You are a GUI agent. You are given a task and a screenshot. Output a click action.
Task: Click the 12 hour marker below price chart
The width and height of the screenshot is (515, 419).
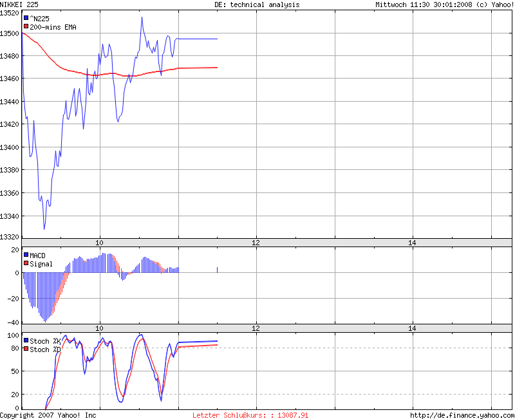pos(256,243)
